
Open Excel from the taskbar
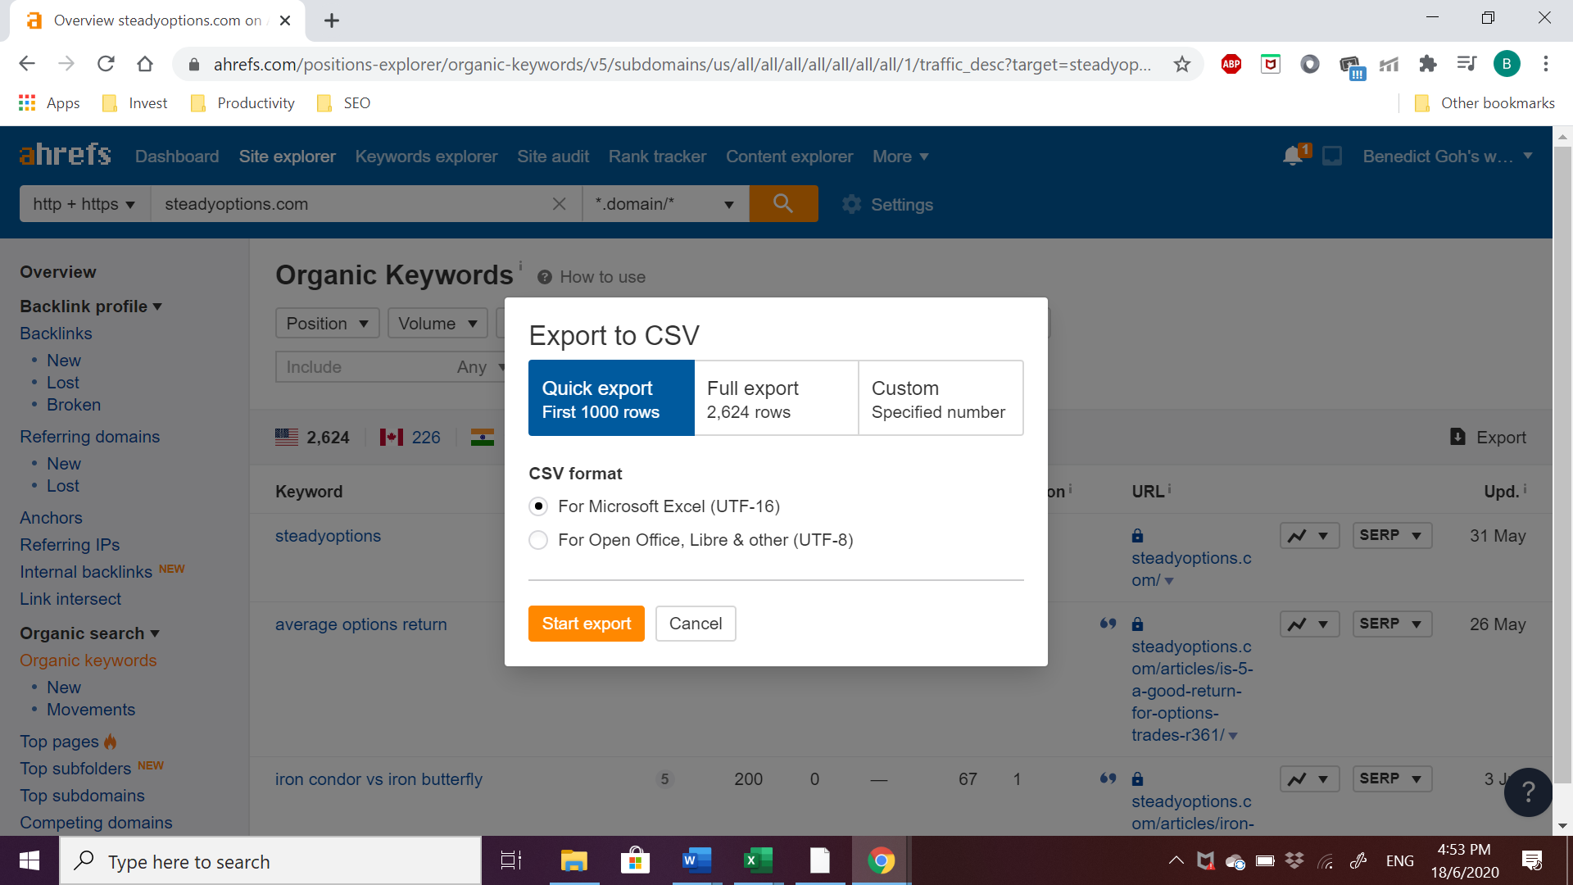(x=758, y=860)
